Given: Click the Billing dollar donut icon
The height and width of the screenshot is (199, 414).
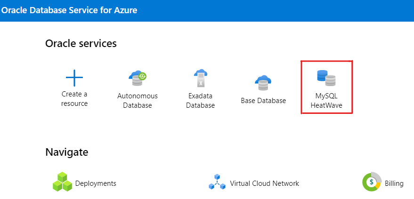Looking at the screenshot, I should click(372, 182).
